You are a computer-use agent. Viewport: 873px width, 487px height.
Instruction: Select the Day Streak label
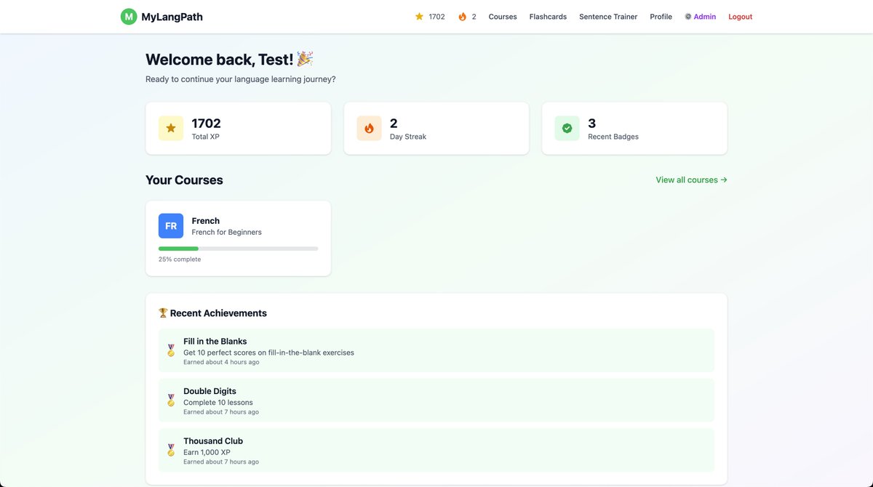408,137
